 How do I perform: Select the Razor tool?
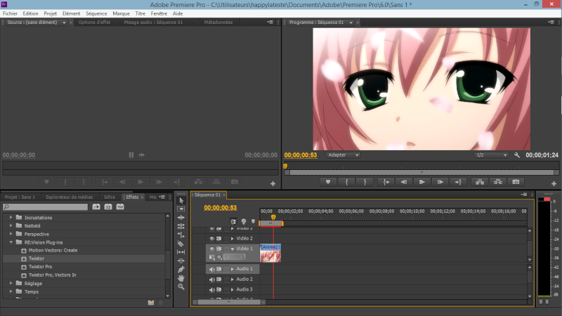(181, 244)
